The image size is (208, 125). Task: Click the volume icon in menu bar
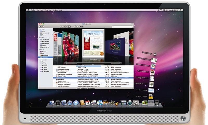167,10
